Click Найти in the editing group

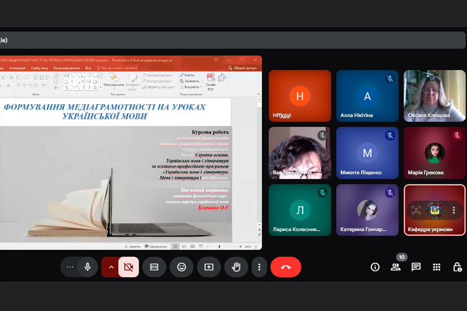[187, 75]
